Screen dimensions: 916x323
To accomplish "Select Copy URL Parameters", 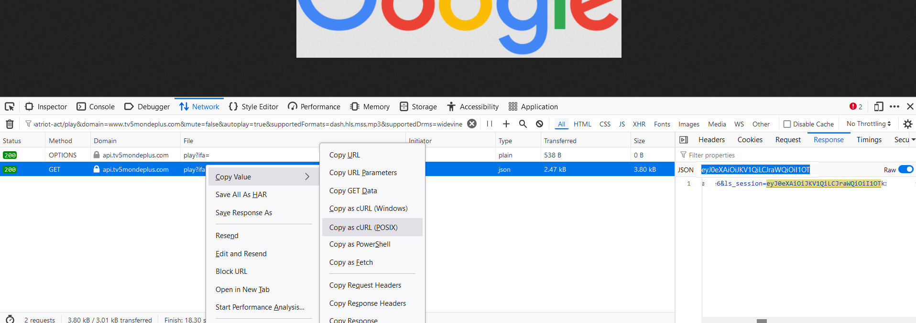I will 363,173.
